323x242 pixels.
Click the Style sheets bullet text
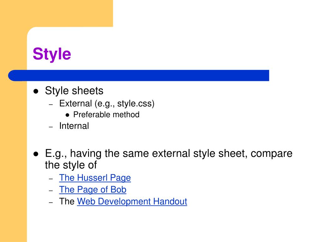click(x=74, y=90)
